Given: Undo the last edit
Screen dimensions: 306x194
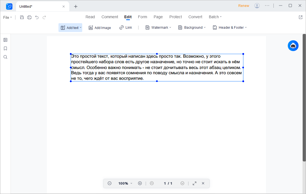Looking at the screenshot, I should [x=37, y=17].
